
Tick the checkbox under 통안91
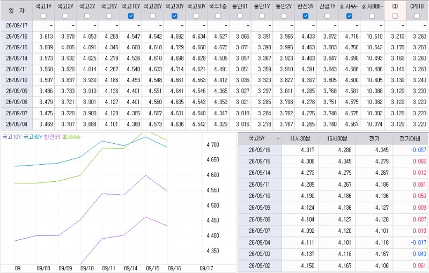240,16
